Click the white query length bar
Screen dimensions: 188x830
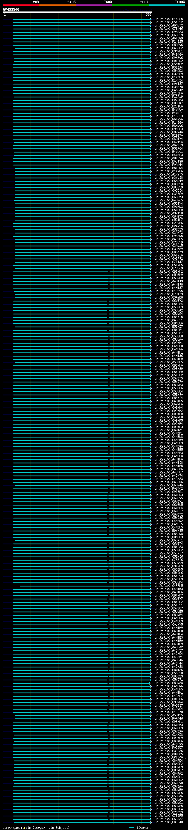point(77,12)
